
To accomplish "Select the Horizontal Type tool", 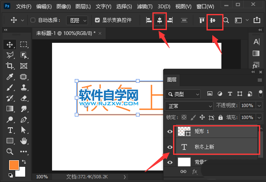I will (10, 130).
